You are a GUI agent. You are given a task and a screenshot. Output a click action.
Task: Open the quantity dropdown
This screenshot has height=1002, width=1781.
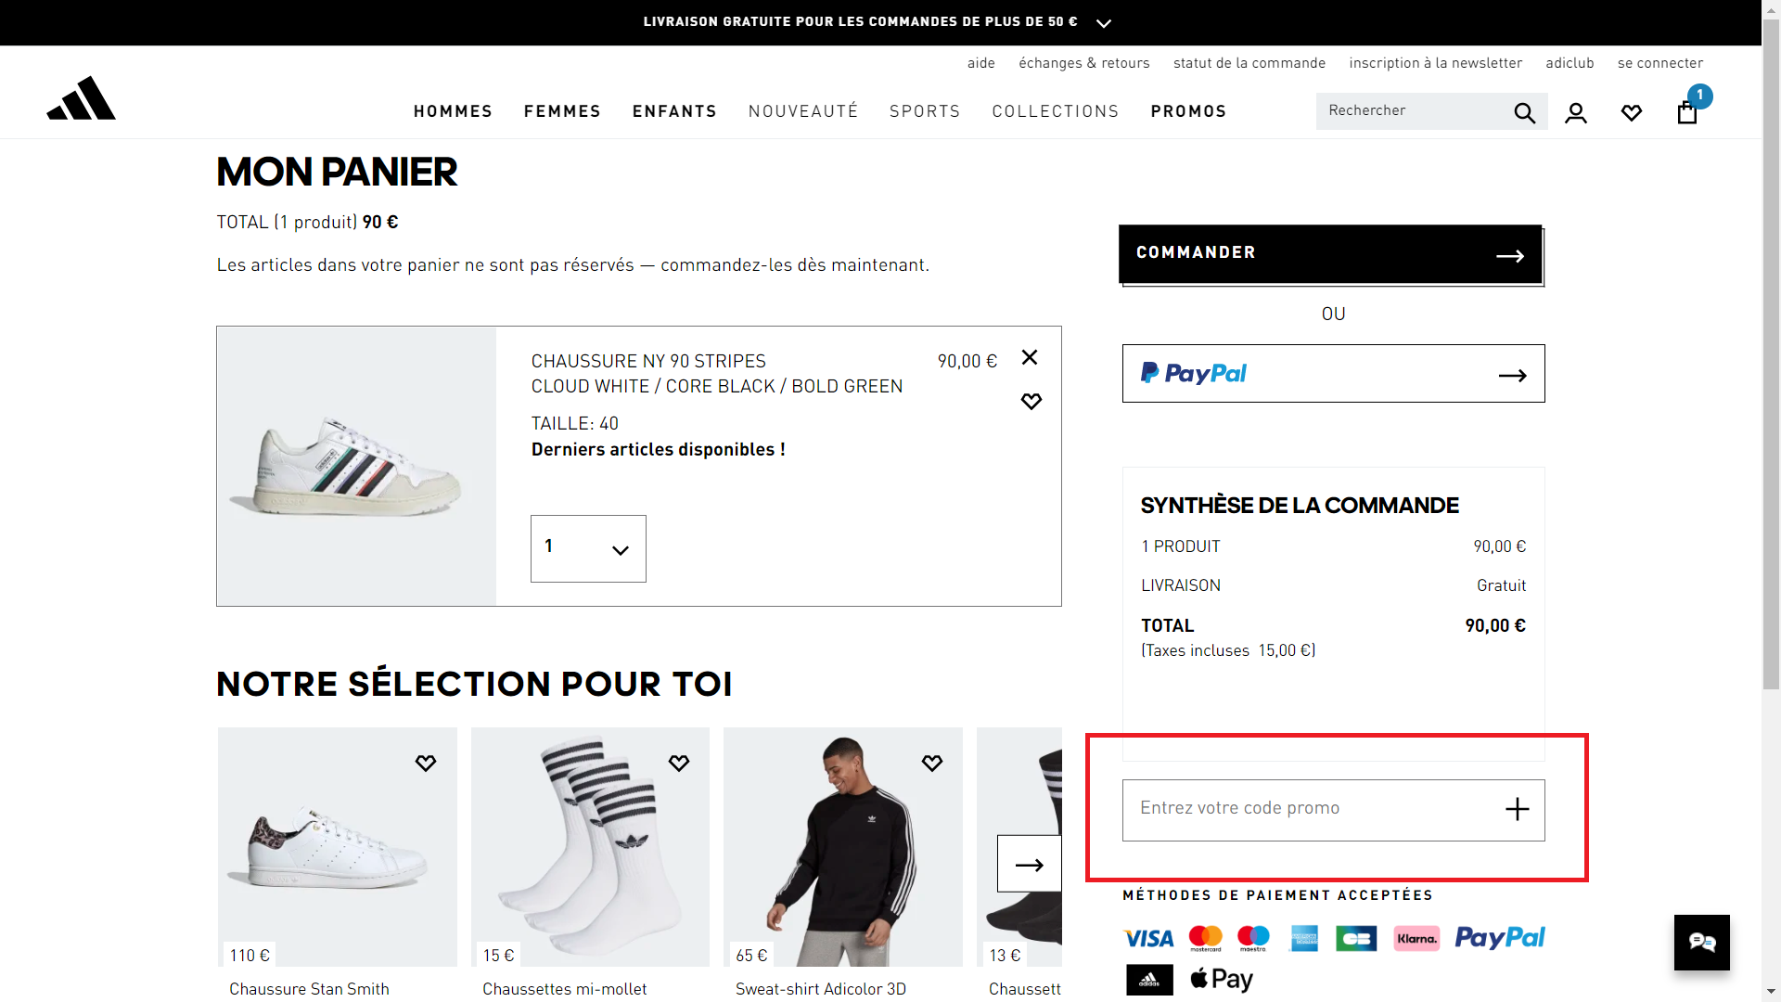tap(588, 548)
